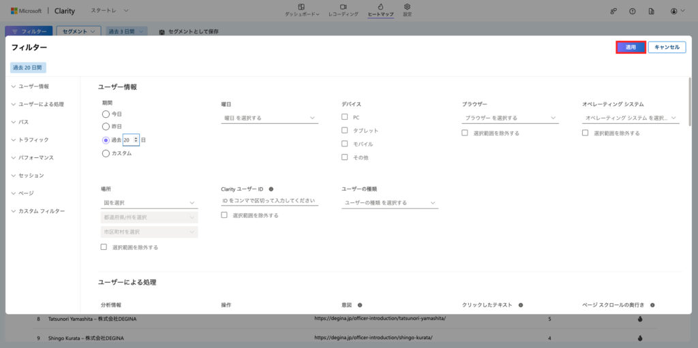Click the info icon next to Clarity ユーザー ID
This screenshot has height=348, width=698.
point(271,189)
